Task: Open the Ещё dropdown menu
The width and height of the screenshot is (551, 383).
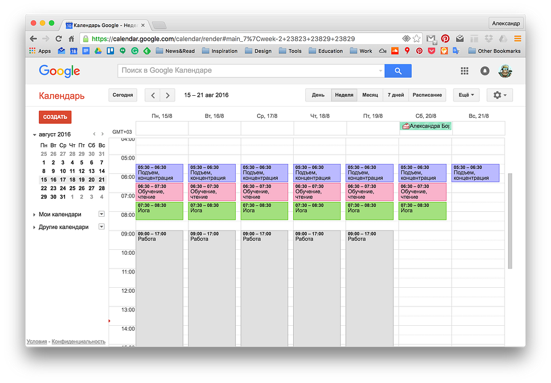Action: 466,95
